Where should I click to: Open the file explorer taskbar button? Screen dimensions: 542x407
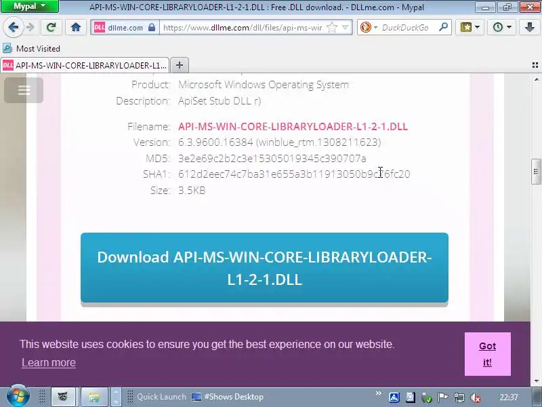pos(93,397)
